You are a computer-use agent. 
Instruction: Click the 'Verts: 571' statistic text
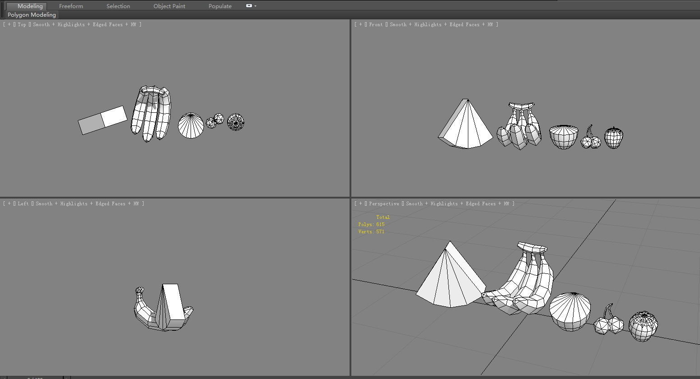tap(371, 232)
